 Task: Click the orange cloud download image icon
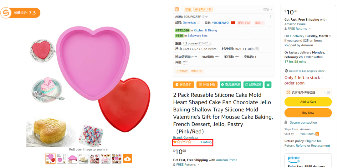[x=127, y=159]
